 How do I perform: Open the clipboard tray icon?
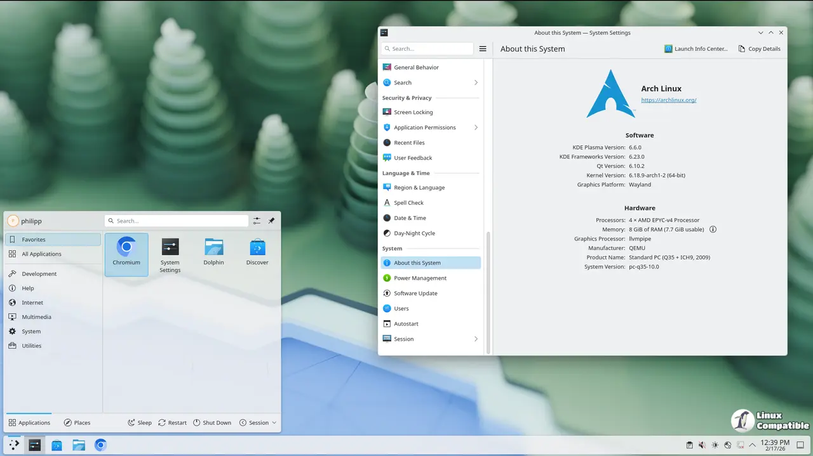tap(689, 445)
